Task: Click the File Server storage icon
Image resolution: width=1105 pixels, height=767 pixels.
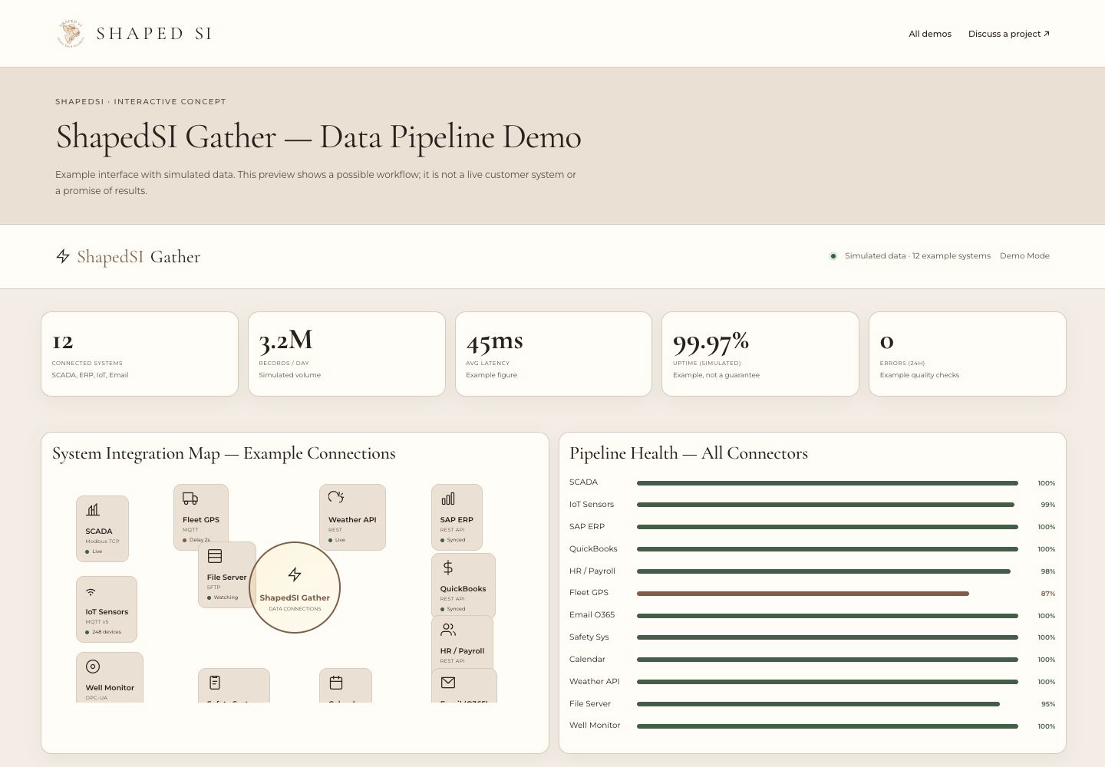Action: point(215,555)
